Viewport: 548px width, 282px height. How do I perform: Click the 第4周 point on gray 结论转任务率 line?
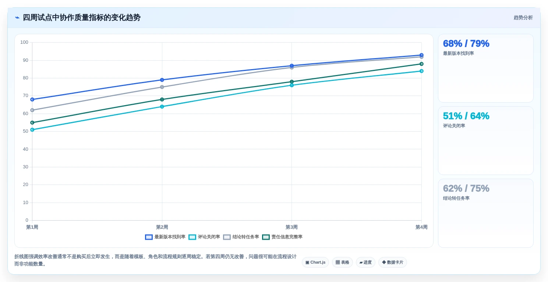pyautogui.click(x=421, y=57)
